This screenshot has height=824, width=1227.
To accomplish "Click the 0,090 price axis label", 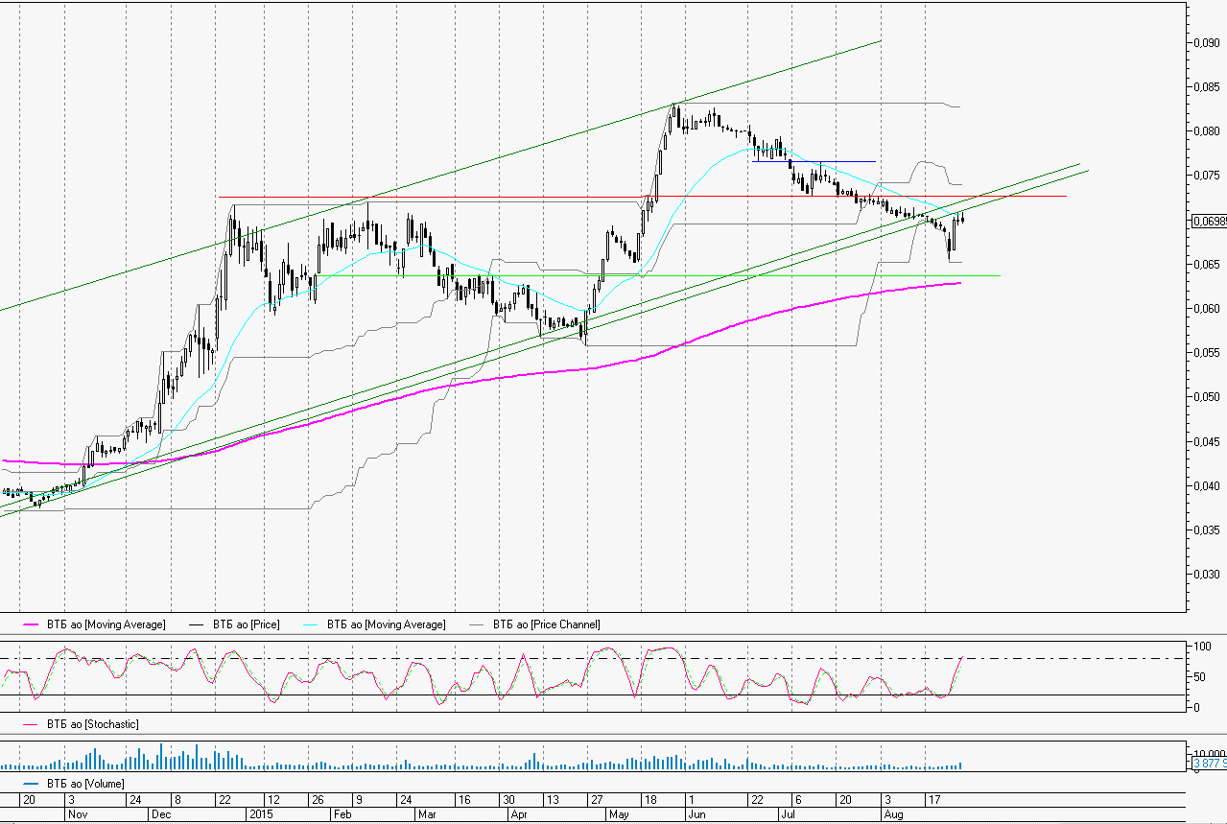I will pos(1205,43).
